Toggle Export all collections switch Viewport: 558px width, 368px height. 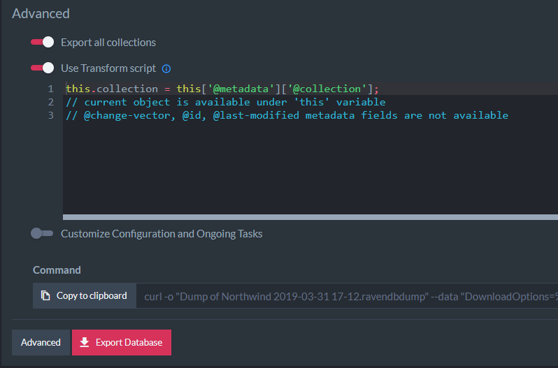coord(42,43)
